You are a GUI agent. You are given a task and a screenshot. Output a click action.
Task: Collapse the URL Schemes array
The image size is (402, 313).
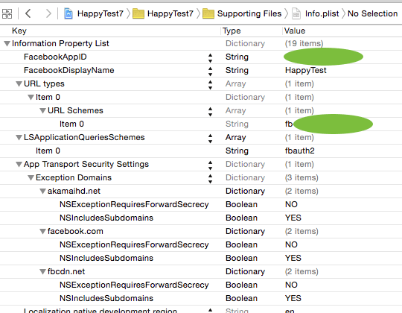click(x=42, y=111)
